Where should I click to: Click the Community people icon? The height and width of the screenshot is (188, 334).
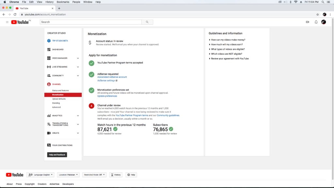pos(49,75)
